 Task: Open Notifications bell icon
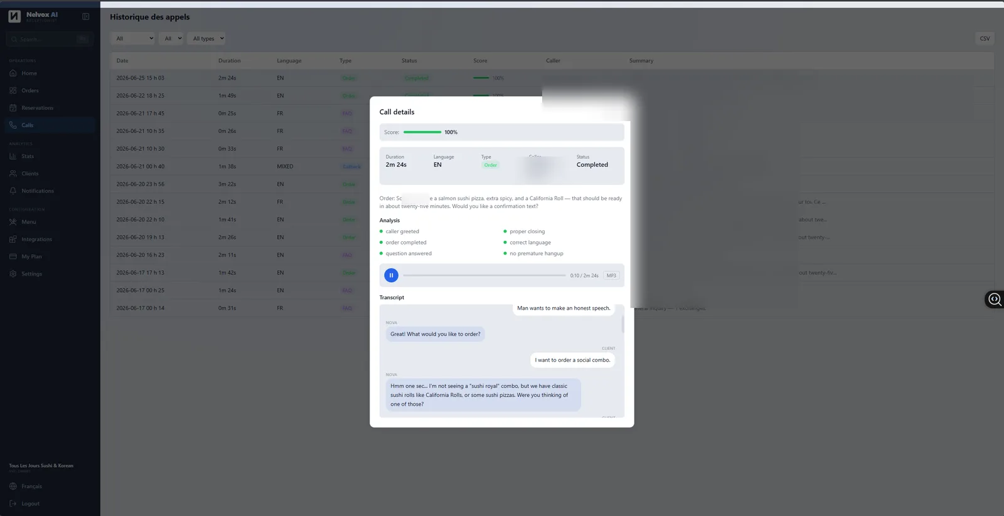pos(13,191)
